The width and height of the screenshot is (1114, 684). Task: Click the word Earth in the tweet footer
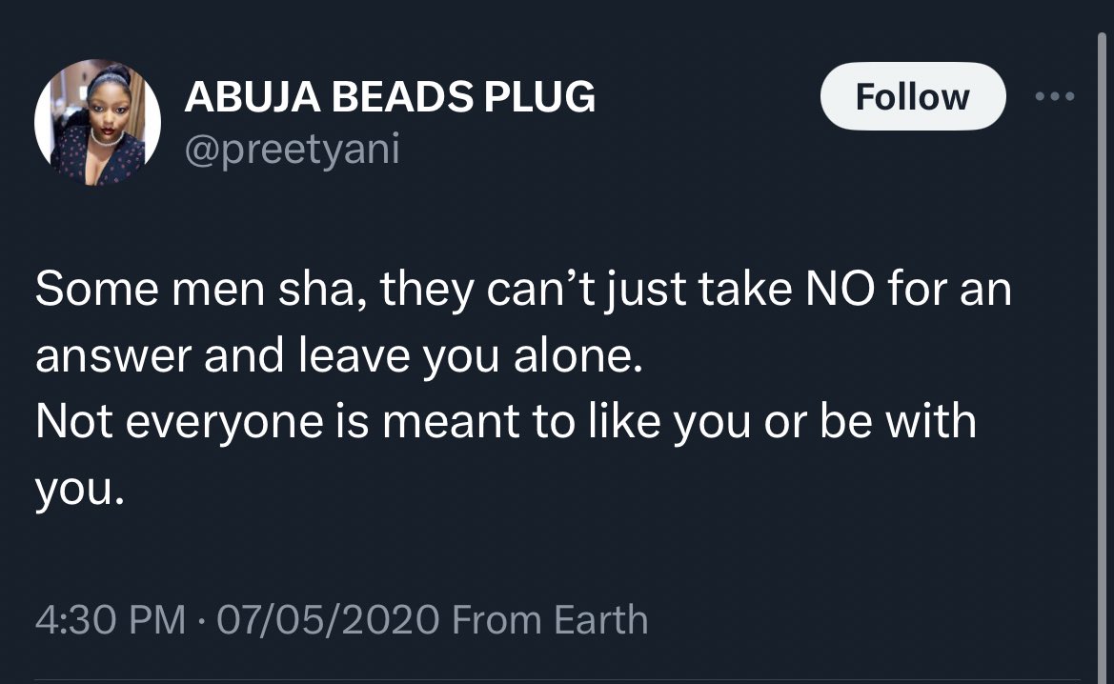pos(600,620)
